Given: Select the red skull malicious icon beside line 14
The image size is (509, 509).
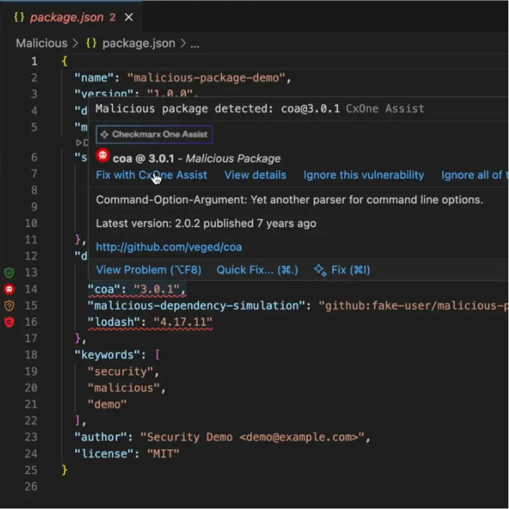Looking at the screenshot, I should click(x=10, y=289).
